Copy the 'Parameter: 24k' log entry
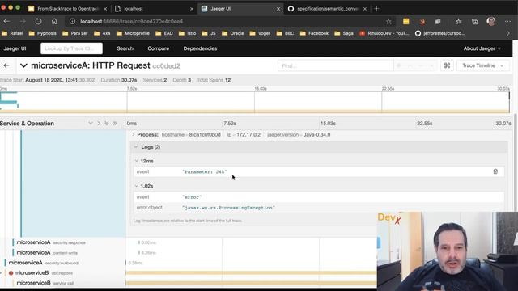Image resolution: width=518 pixels, height=291 pixels. point(495,171)
